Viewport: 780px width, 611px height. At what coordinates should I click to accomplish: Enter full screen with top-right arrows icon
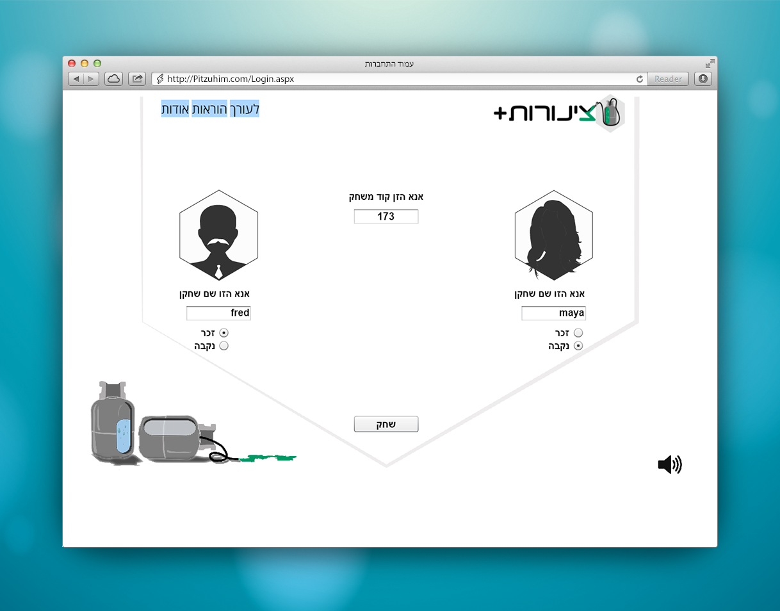point(710,63)
